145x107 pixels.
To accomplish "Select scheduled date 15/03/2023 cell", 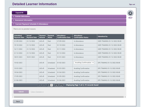I will 20,68.
